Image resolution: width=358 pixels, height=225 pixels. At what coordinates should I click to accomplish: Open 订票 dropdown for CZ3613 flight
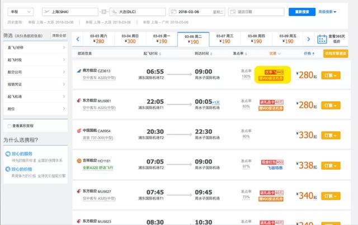(x=331, y=75)
